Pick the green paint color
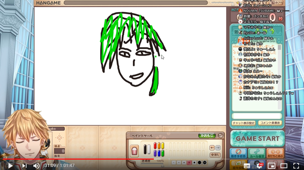This screenshot has height=170, width=304. pos(163,153)
